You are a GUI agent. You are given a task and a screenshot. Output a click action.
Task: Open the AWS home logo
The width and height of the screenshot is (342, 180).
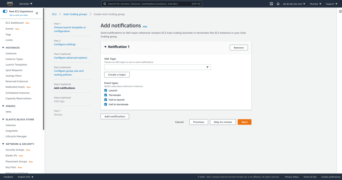point(10,3)
